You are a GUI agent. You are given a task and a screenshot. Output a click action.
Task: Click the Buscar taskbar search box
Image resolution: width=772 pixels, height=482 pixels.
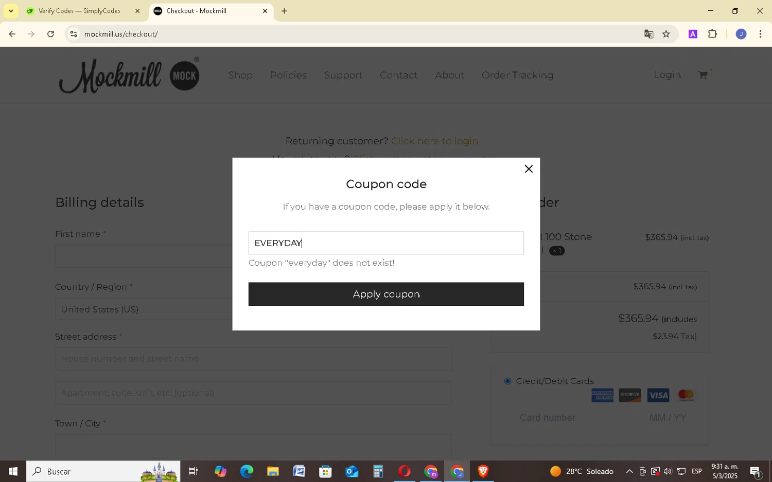(103, 471)
